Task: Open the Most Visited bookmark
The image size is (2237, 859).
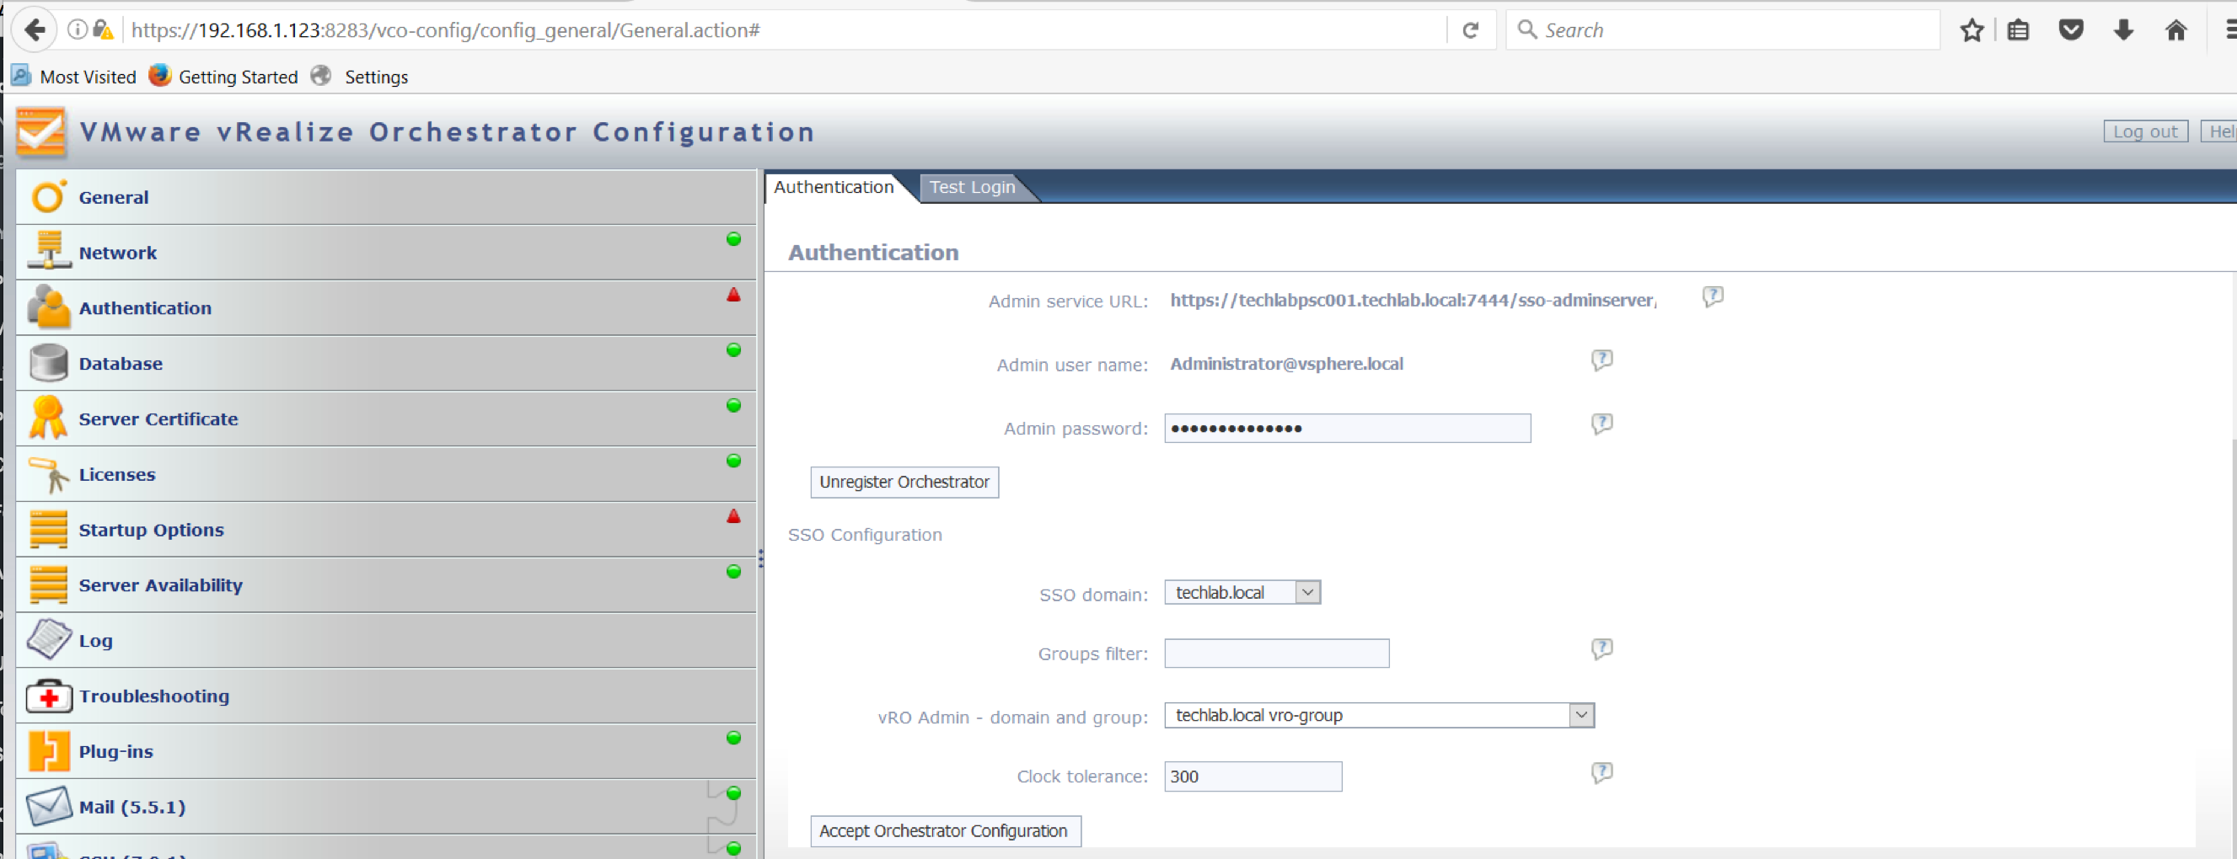Action: (x=75, y=77)
